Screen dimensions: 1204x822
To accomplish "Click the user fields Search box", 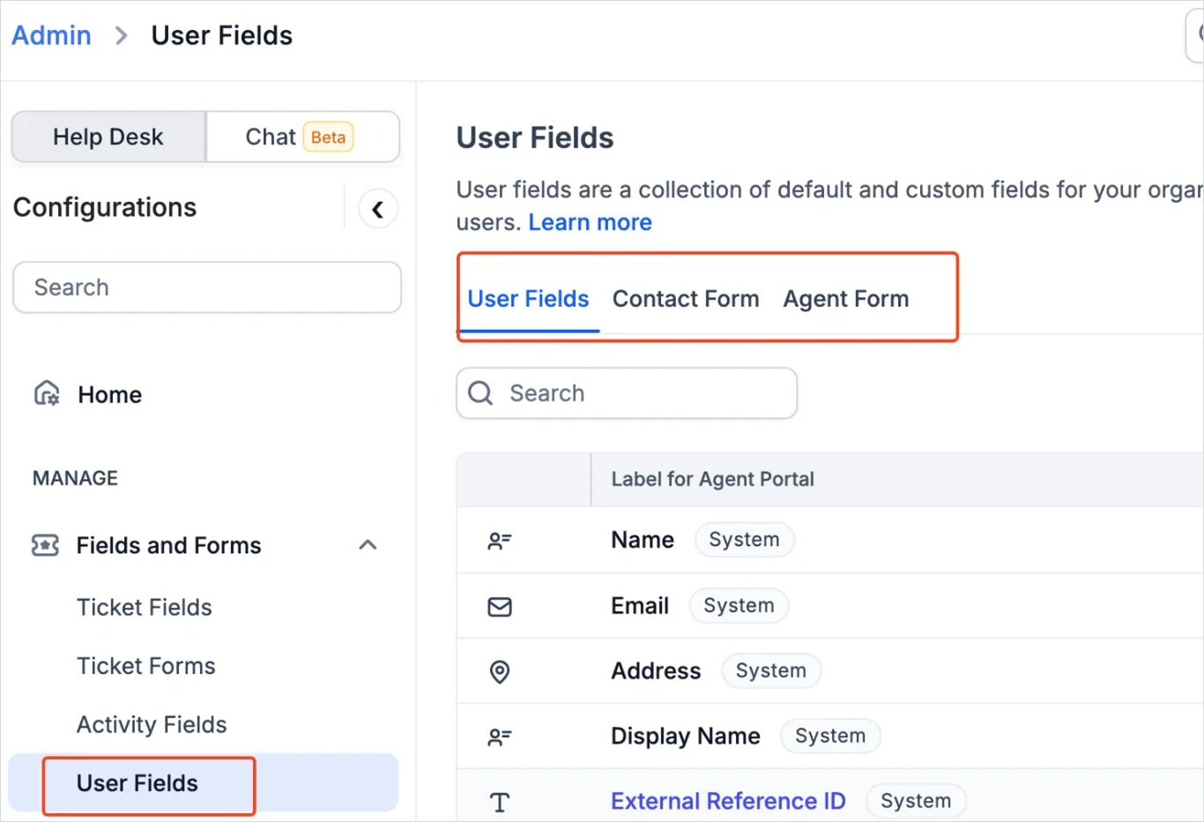I will [626, 393].
